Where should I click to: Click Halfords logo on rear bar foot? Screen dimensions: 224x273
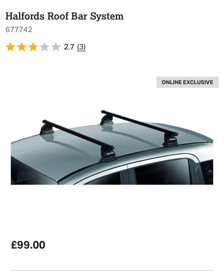tap(172, 139)
